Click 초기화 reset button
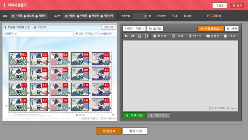248x140 pixels. tap(155, 29)
